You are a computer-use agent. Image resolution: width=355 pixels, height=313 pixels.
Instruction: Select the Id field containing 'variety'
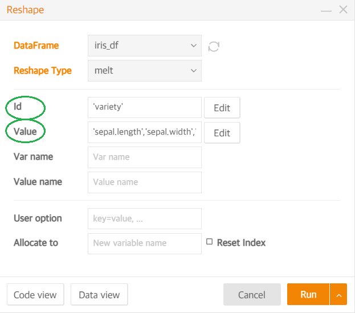coord(145,108)
